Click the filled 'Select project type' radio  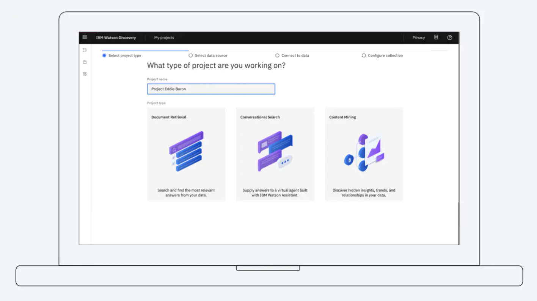click(x=104, y=55)
